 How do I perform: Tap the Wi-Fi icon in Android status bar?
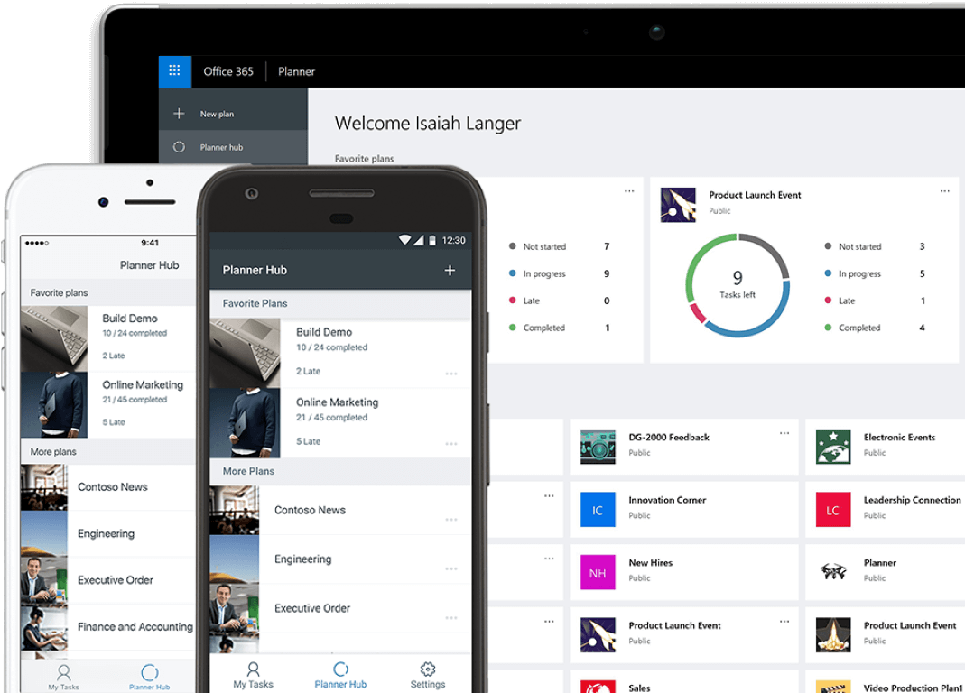(404, 240)
